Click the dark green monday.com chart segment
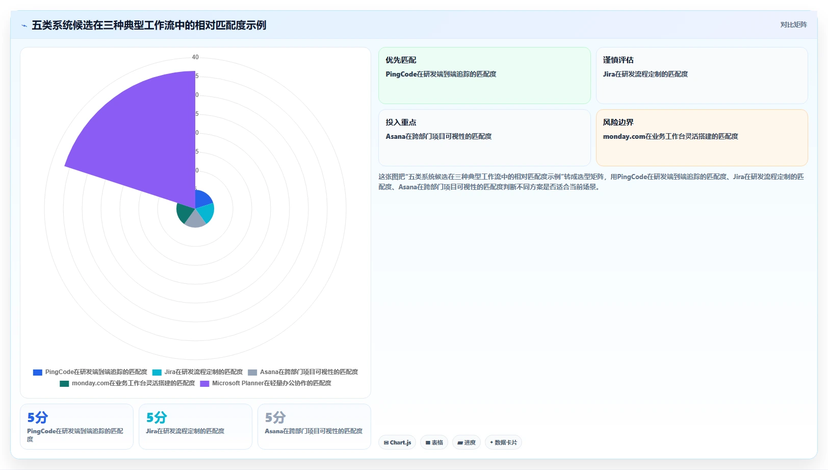Image resolution: width=828 pixels, height=470 pixels. [184, 213]
